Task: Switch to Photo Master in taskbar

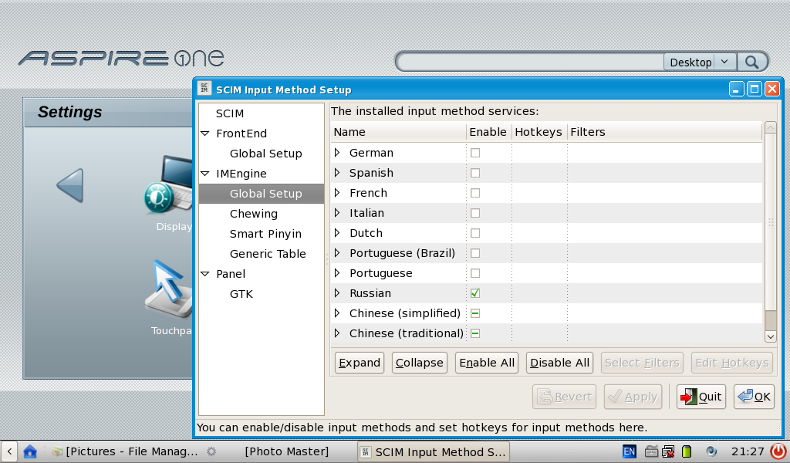Action: click(x=287, y=451)
